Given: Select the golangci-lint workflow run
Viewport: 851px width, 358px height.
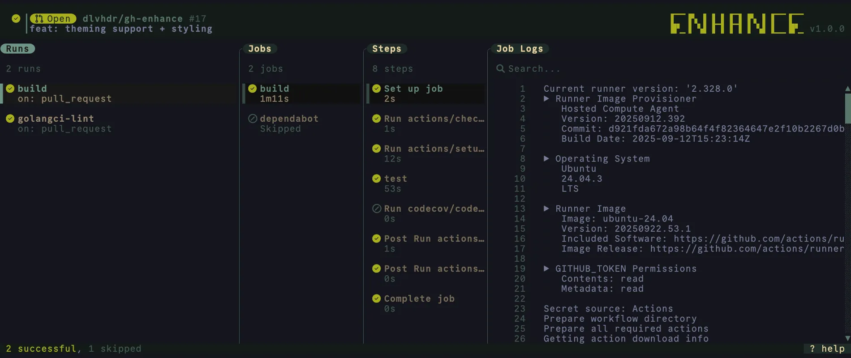Looking at the screenshot, I should (x=56, y=119).
